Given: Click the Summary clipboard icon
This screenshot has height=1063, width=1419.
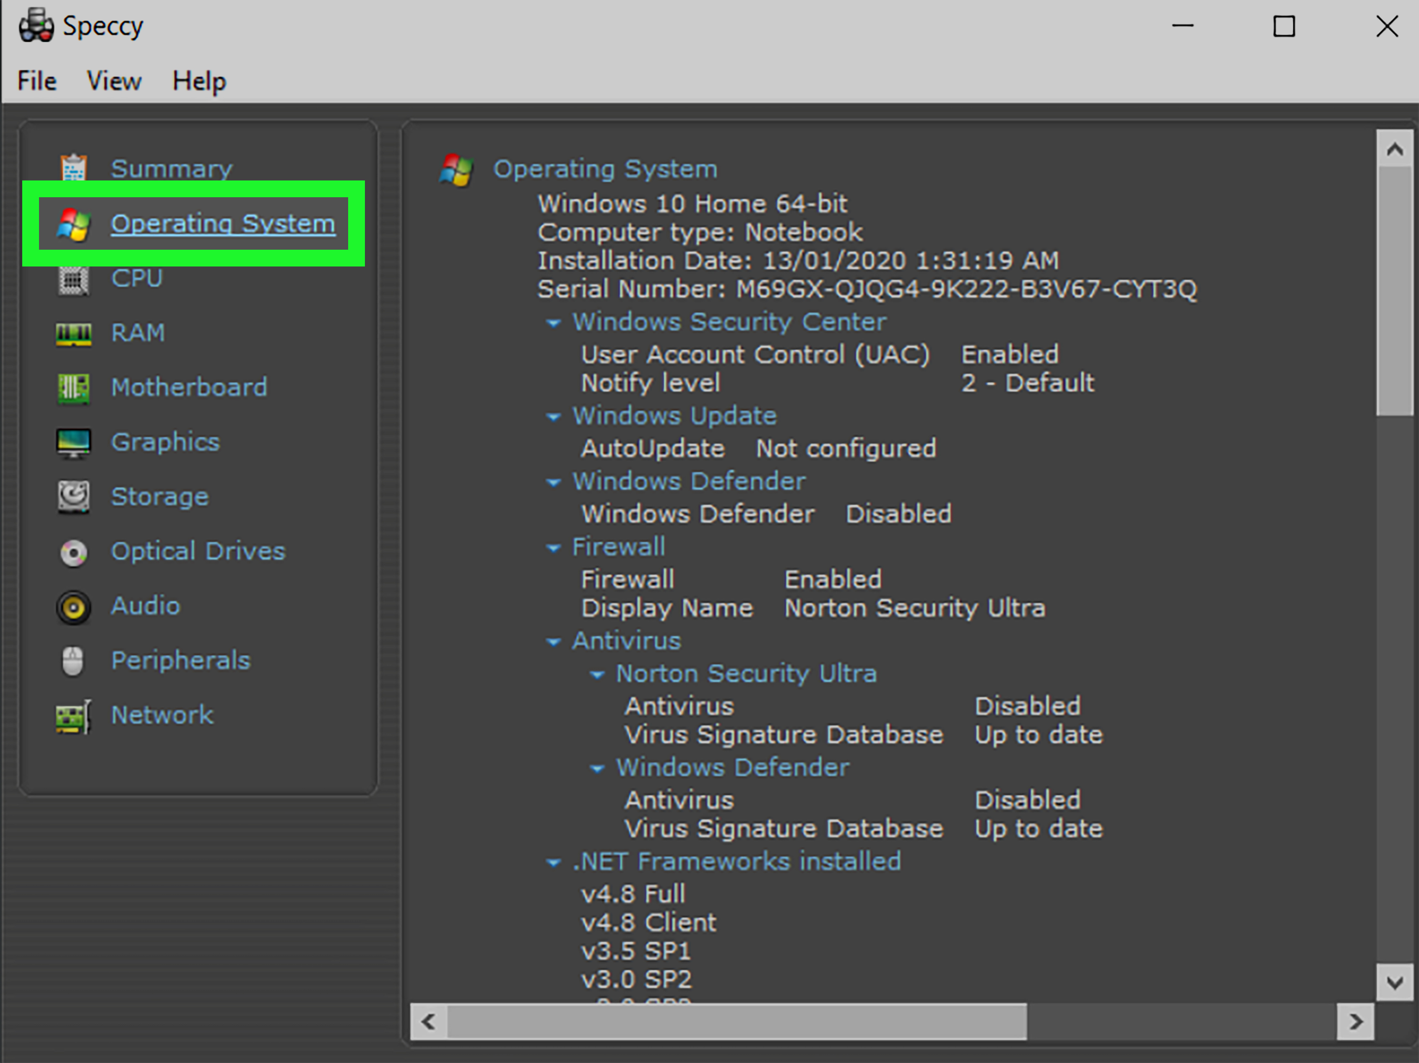Looking at the screenshot, I should [74, 168].
